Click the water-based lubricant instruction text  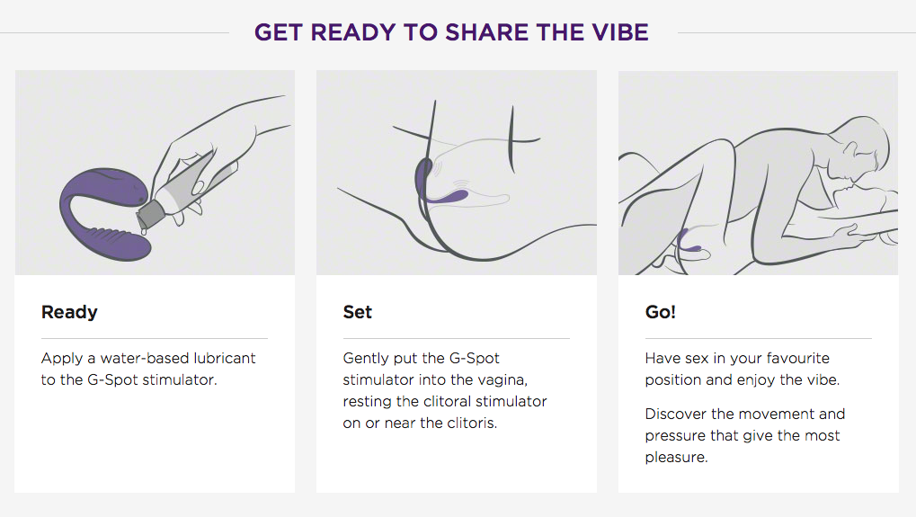pyautogui.click(x=148, y=369)
